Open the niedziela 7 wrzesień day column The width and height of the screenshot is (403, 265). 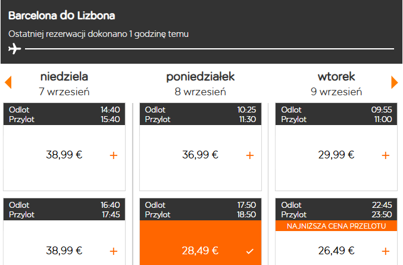tap(64, 84)
